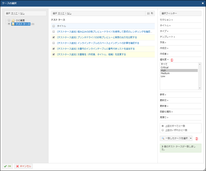Choose Medium in the priority list
The image size is (206, 171).
pyautogui.click(x=165, y=73)
